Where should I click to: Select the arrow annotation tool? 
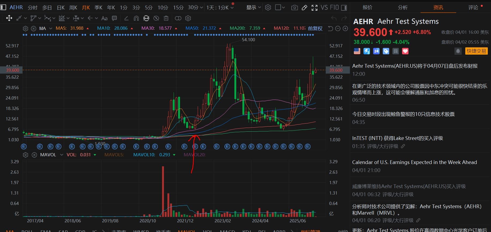point(90,18)
